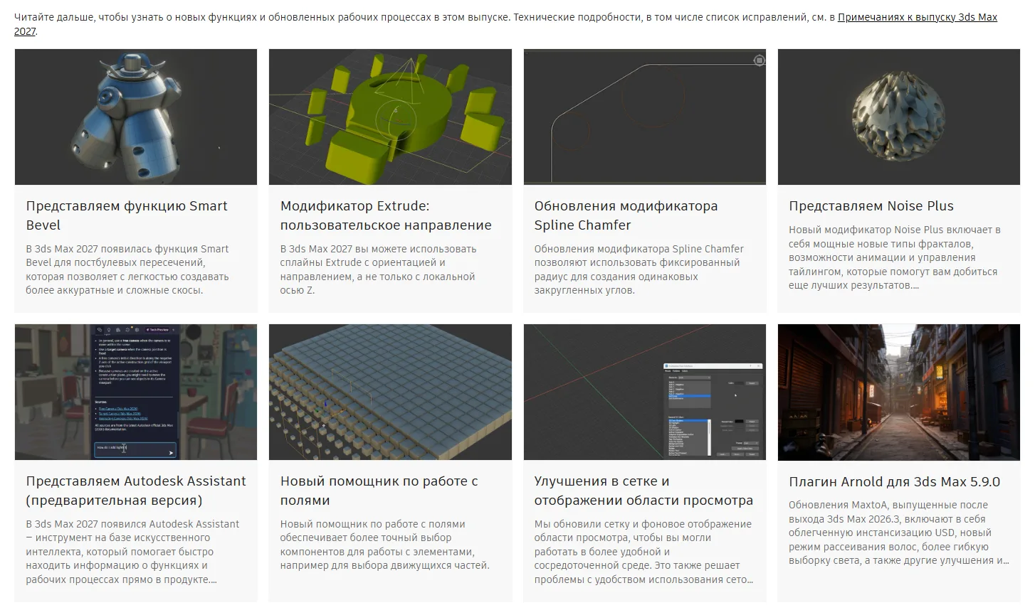
Task: Open the Arnold alley render thumbnail
Action: pos(899,392)
